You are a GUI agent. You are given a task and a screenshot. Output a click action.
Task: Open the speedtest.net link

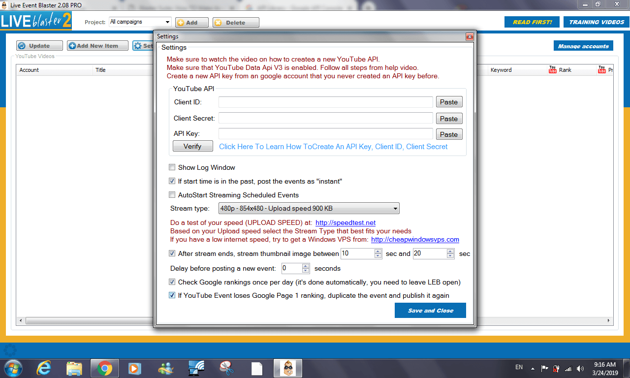(x=346, y=223)
